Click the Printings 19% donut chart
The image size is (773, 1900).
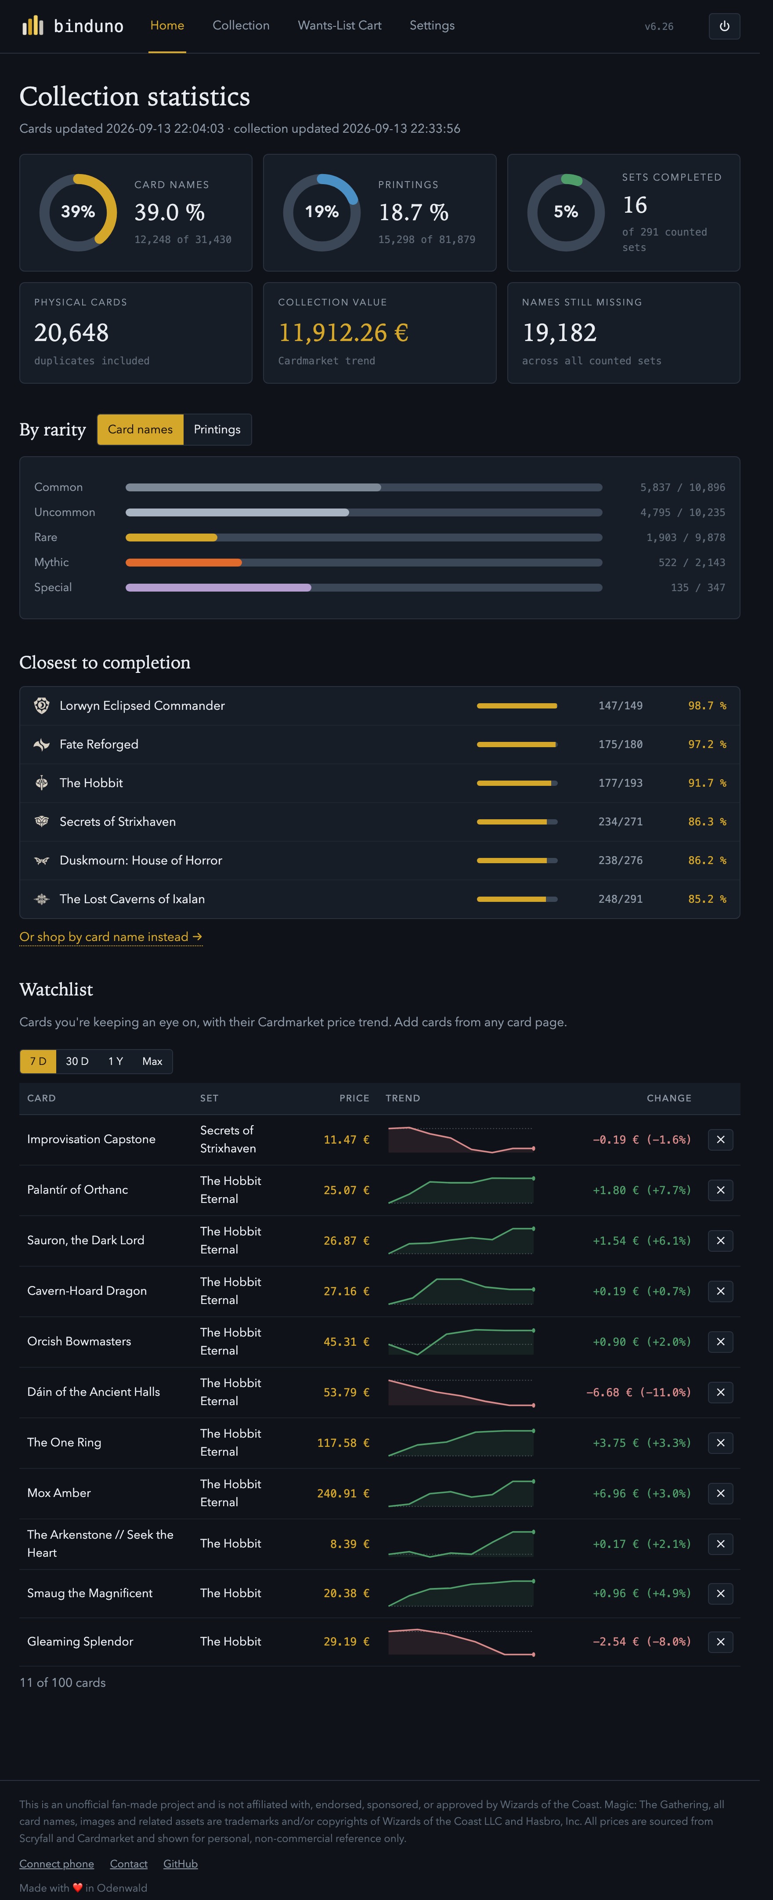(x=322, y=212)
